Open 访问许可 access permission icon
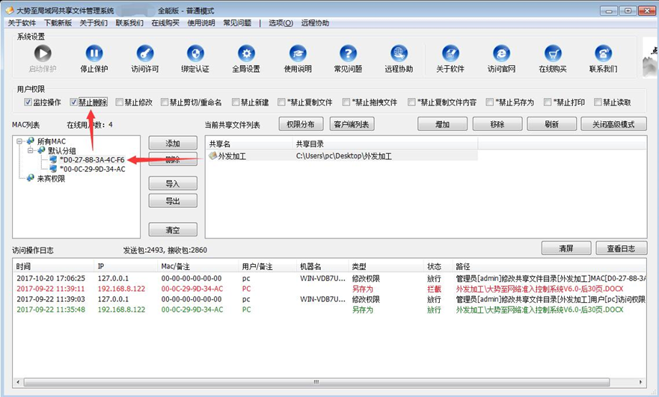The image size is (659, 397). click(145, 53)
